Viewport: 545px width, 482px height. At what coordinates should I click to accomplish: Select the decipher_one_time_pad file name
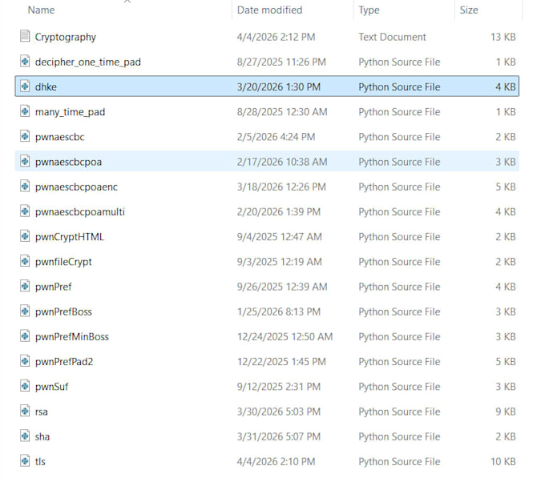click(88, 62)
